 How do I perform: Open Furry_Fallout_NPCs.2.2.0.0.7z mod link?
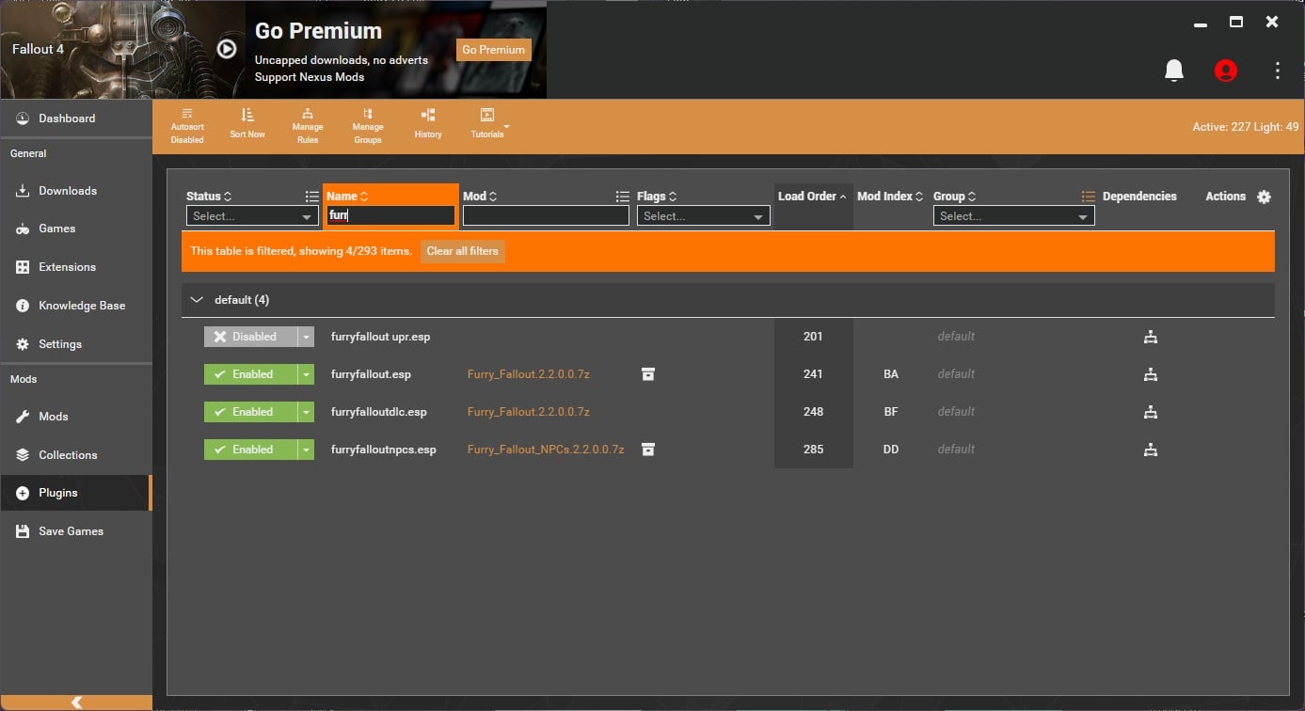tap(546, 450)
